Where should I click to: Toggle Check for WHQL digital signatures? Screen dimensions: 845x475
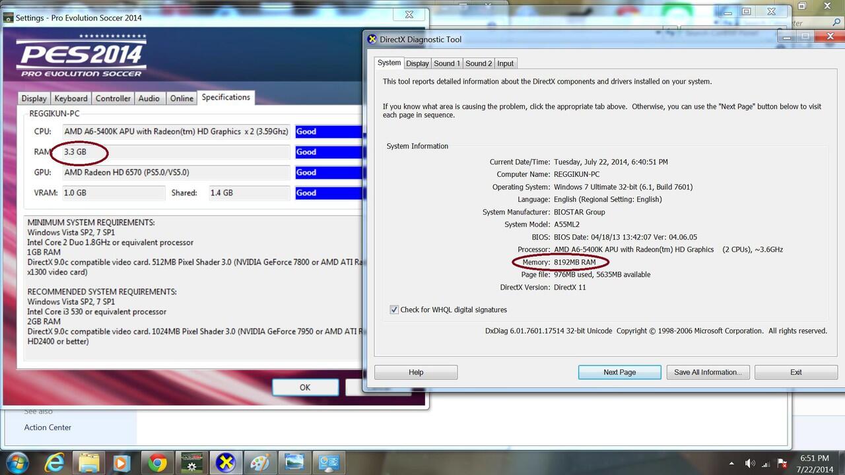(394, 309)
